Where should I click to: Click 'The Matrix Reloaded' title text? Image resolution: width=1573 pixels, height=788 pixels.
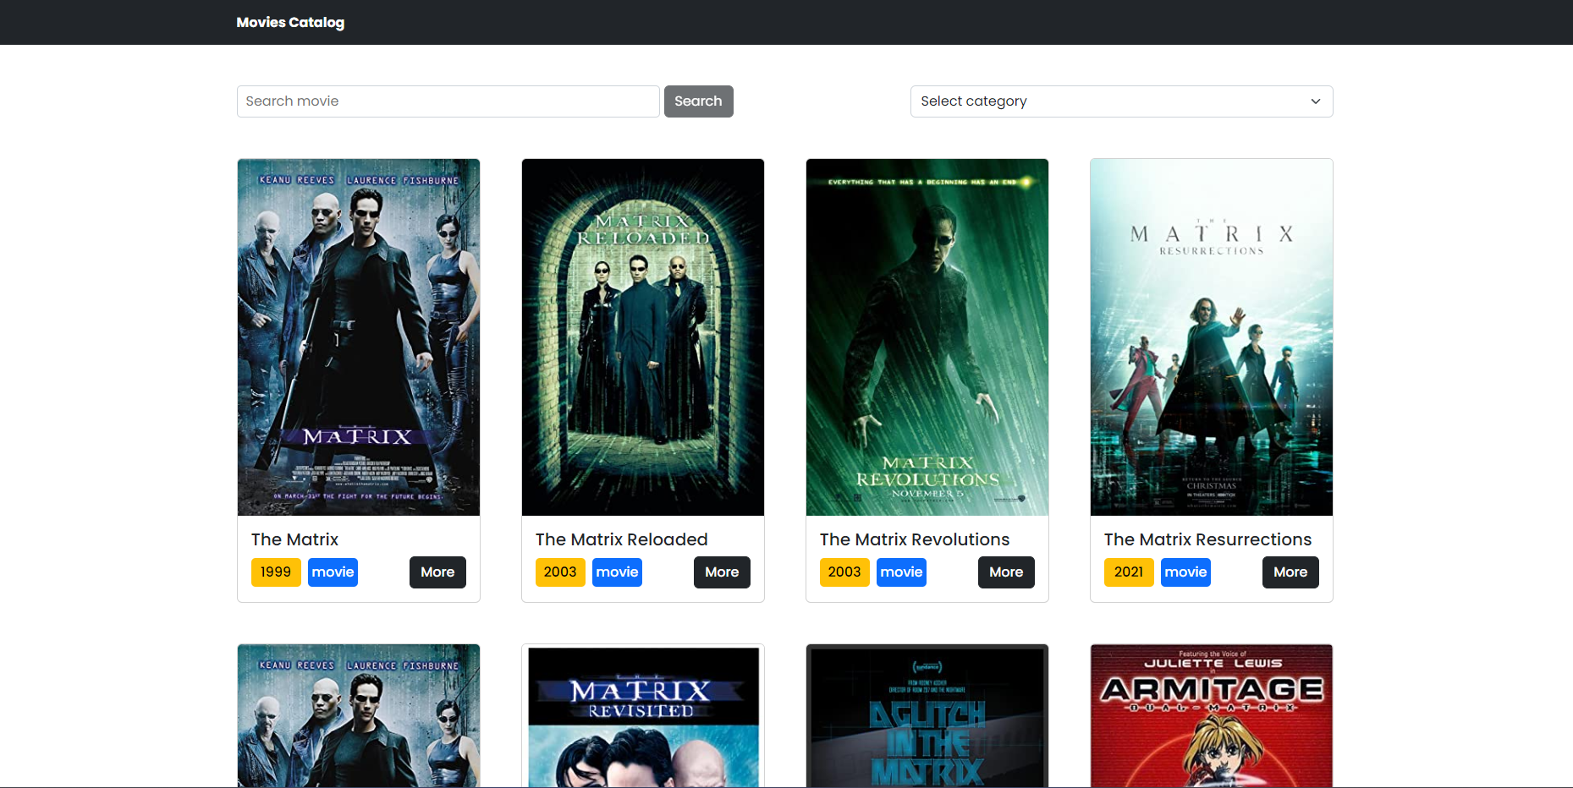tap(622, 539)
